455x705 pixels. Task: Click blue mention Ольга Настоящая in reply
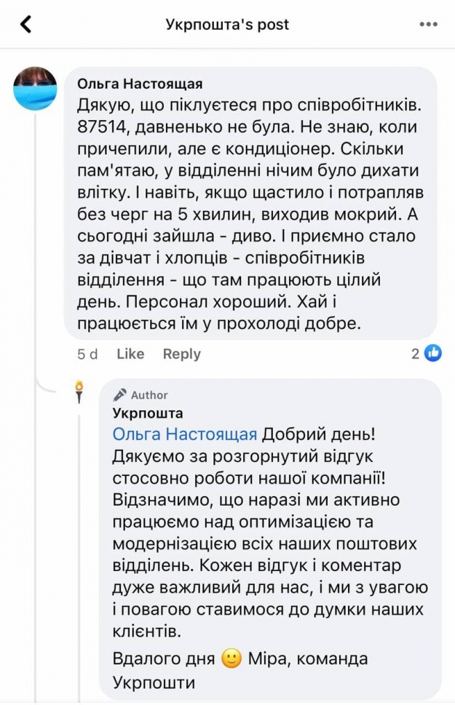(185, 434)
